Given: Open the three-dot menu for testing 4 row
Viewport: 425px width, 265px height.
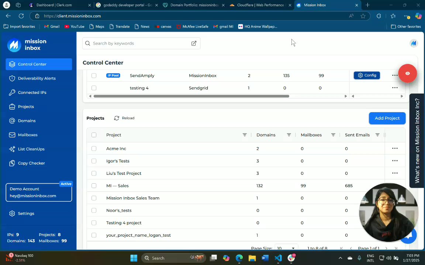Looking at the screenshot, I should [395, 88].
